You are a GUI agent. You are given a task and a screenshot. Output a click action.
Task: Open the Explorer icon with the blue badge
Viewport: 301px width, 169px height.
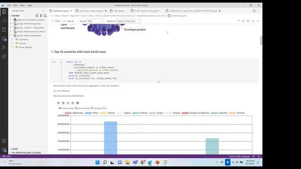tap(4, 38)
